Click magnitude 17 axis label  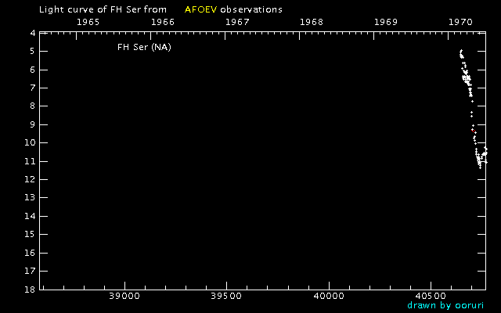click(x=30, y=272)
